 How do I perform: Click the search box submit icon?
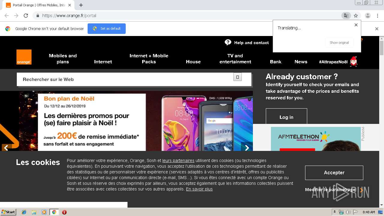click(238, 77)
